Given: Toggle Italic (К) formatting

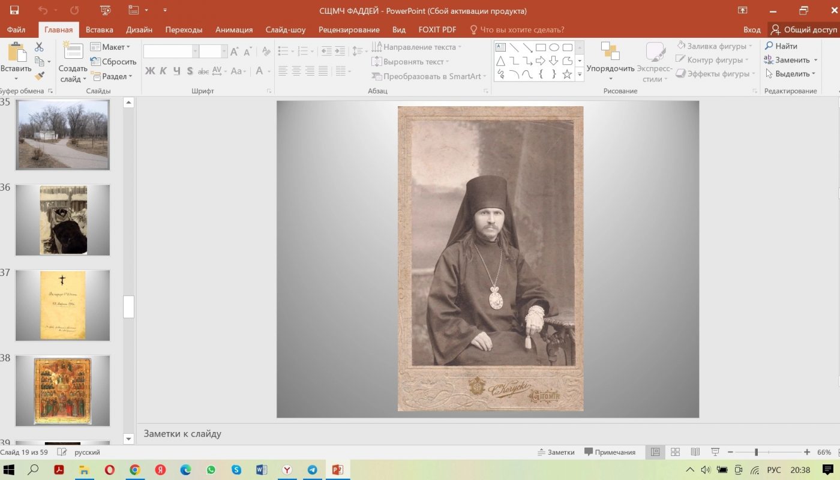Looking at the screenshot, I should 163,71.
